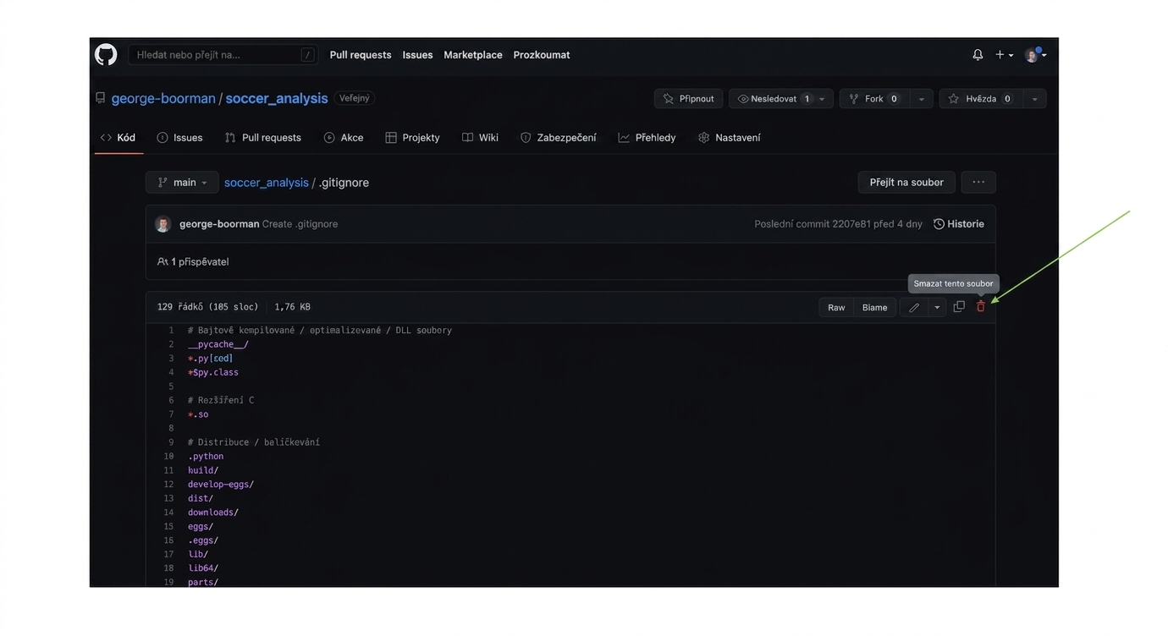Image resolution: width=1168 pixels, height=636 pixels.
Task: Click the Připnout pin button
Action: (x=689, y=99)
